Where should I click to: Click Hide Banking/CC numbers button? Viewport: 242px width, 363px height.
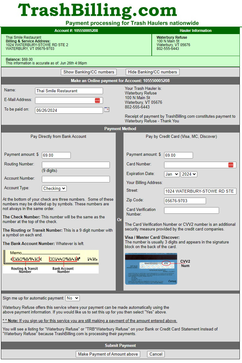click(152, 72)
